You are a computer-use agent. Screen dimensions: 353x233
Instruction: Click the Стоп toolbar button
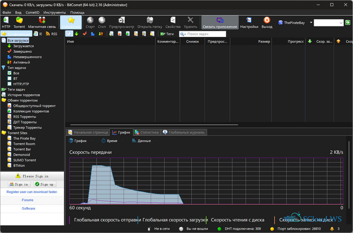(x=102, y=23)
